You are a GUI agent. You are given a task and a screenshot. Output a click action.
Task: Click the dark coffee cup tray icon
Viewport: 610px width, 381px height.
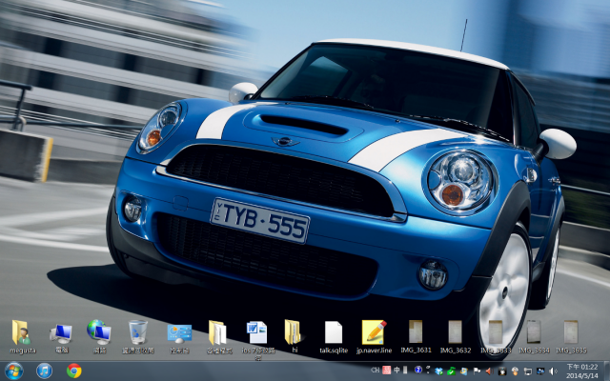[x=502, y=371]
